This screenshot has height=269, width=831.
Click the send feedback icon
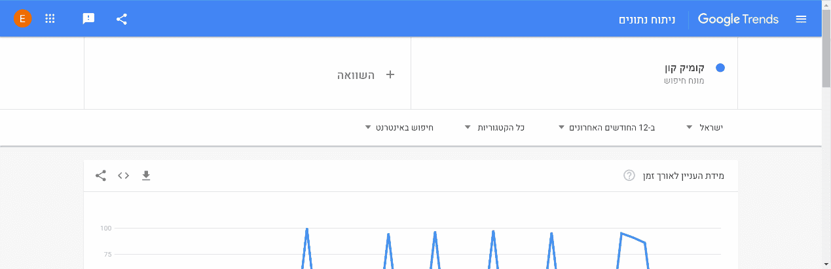tap(88, 19)
